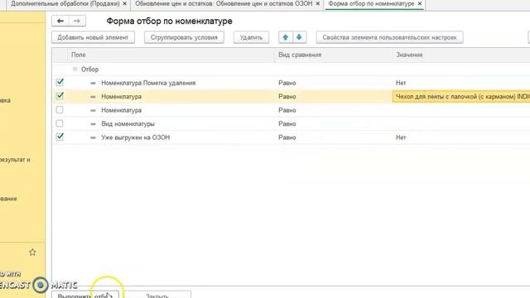Uncheck the highlighted 'Номенклатура' filter checkbox
The image size is (530, 298).
point(60,96)
